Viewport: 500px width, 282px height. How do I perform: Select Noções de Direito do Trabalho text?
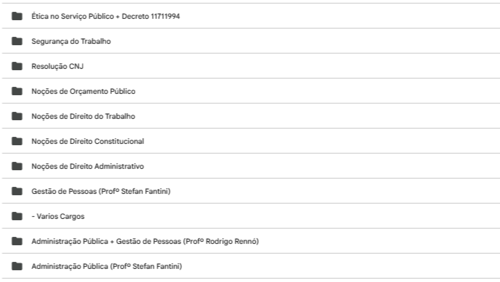pyautogui.click(x=83, y=116)
